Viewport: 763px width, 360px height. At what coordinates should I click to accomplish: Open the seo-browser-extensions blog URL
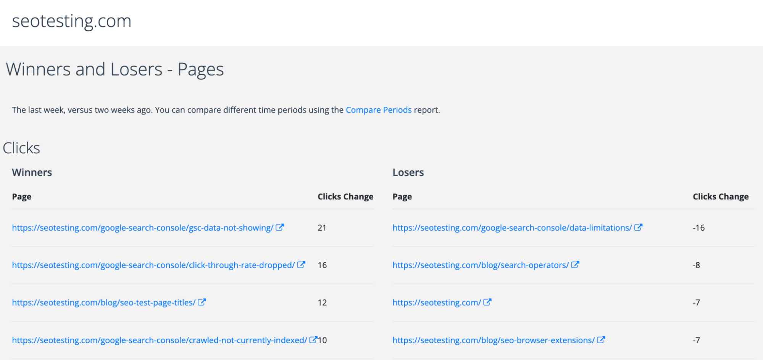[494, 340]
